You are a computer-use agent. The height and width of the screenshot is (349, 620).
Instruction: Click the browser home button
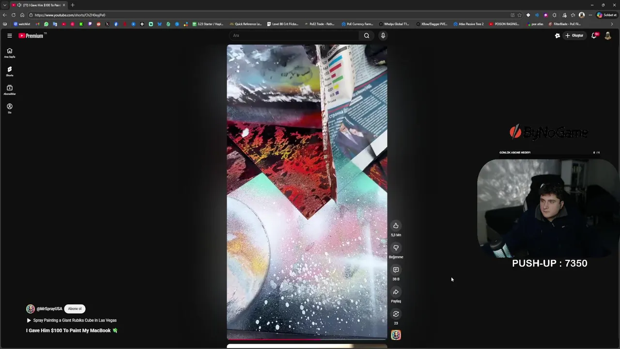tap(22, 15)
